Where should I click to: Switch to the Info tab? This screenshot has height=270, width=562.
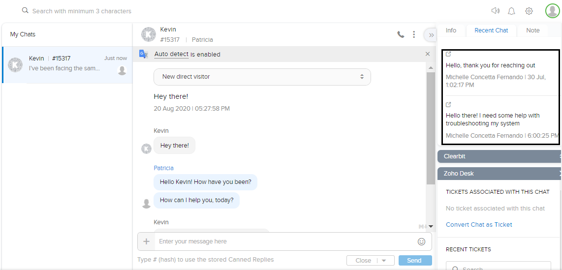click(x=451, y=30)
